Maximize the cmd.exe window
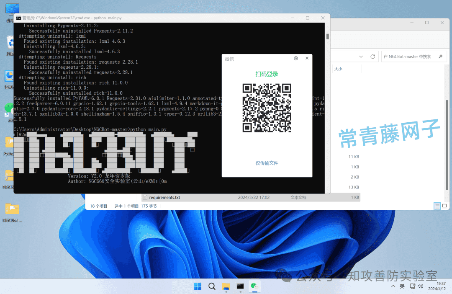 tap(308, 18)
